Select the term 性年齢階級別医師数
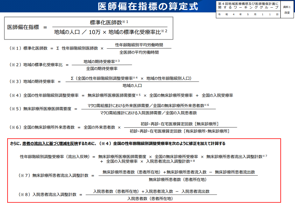295x205 pixels. pos(80,48)
